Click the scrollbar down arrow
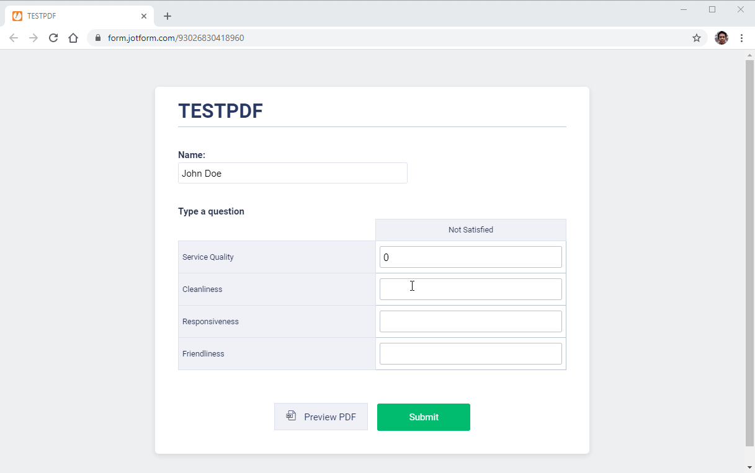The height and width of the screenshot is (473, 755). pos(749,467)
